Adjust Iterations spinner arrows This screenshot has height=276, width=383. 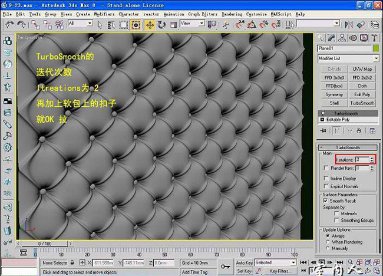point(372,160)
